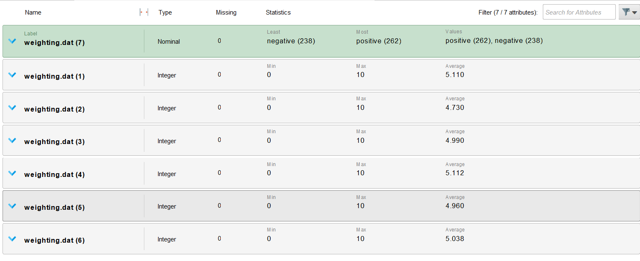
Task: Expand weighting.dat (4) attribute details
Action: (12, 173)
